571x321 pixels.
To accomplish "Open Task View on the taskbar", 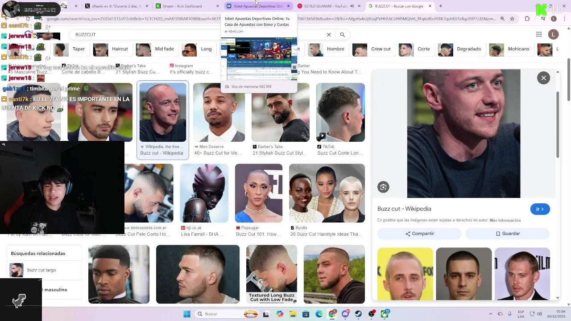I will coord(266,314).
